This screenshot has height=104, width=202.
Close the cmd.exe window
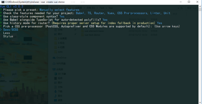(x=197, y=2)
